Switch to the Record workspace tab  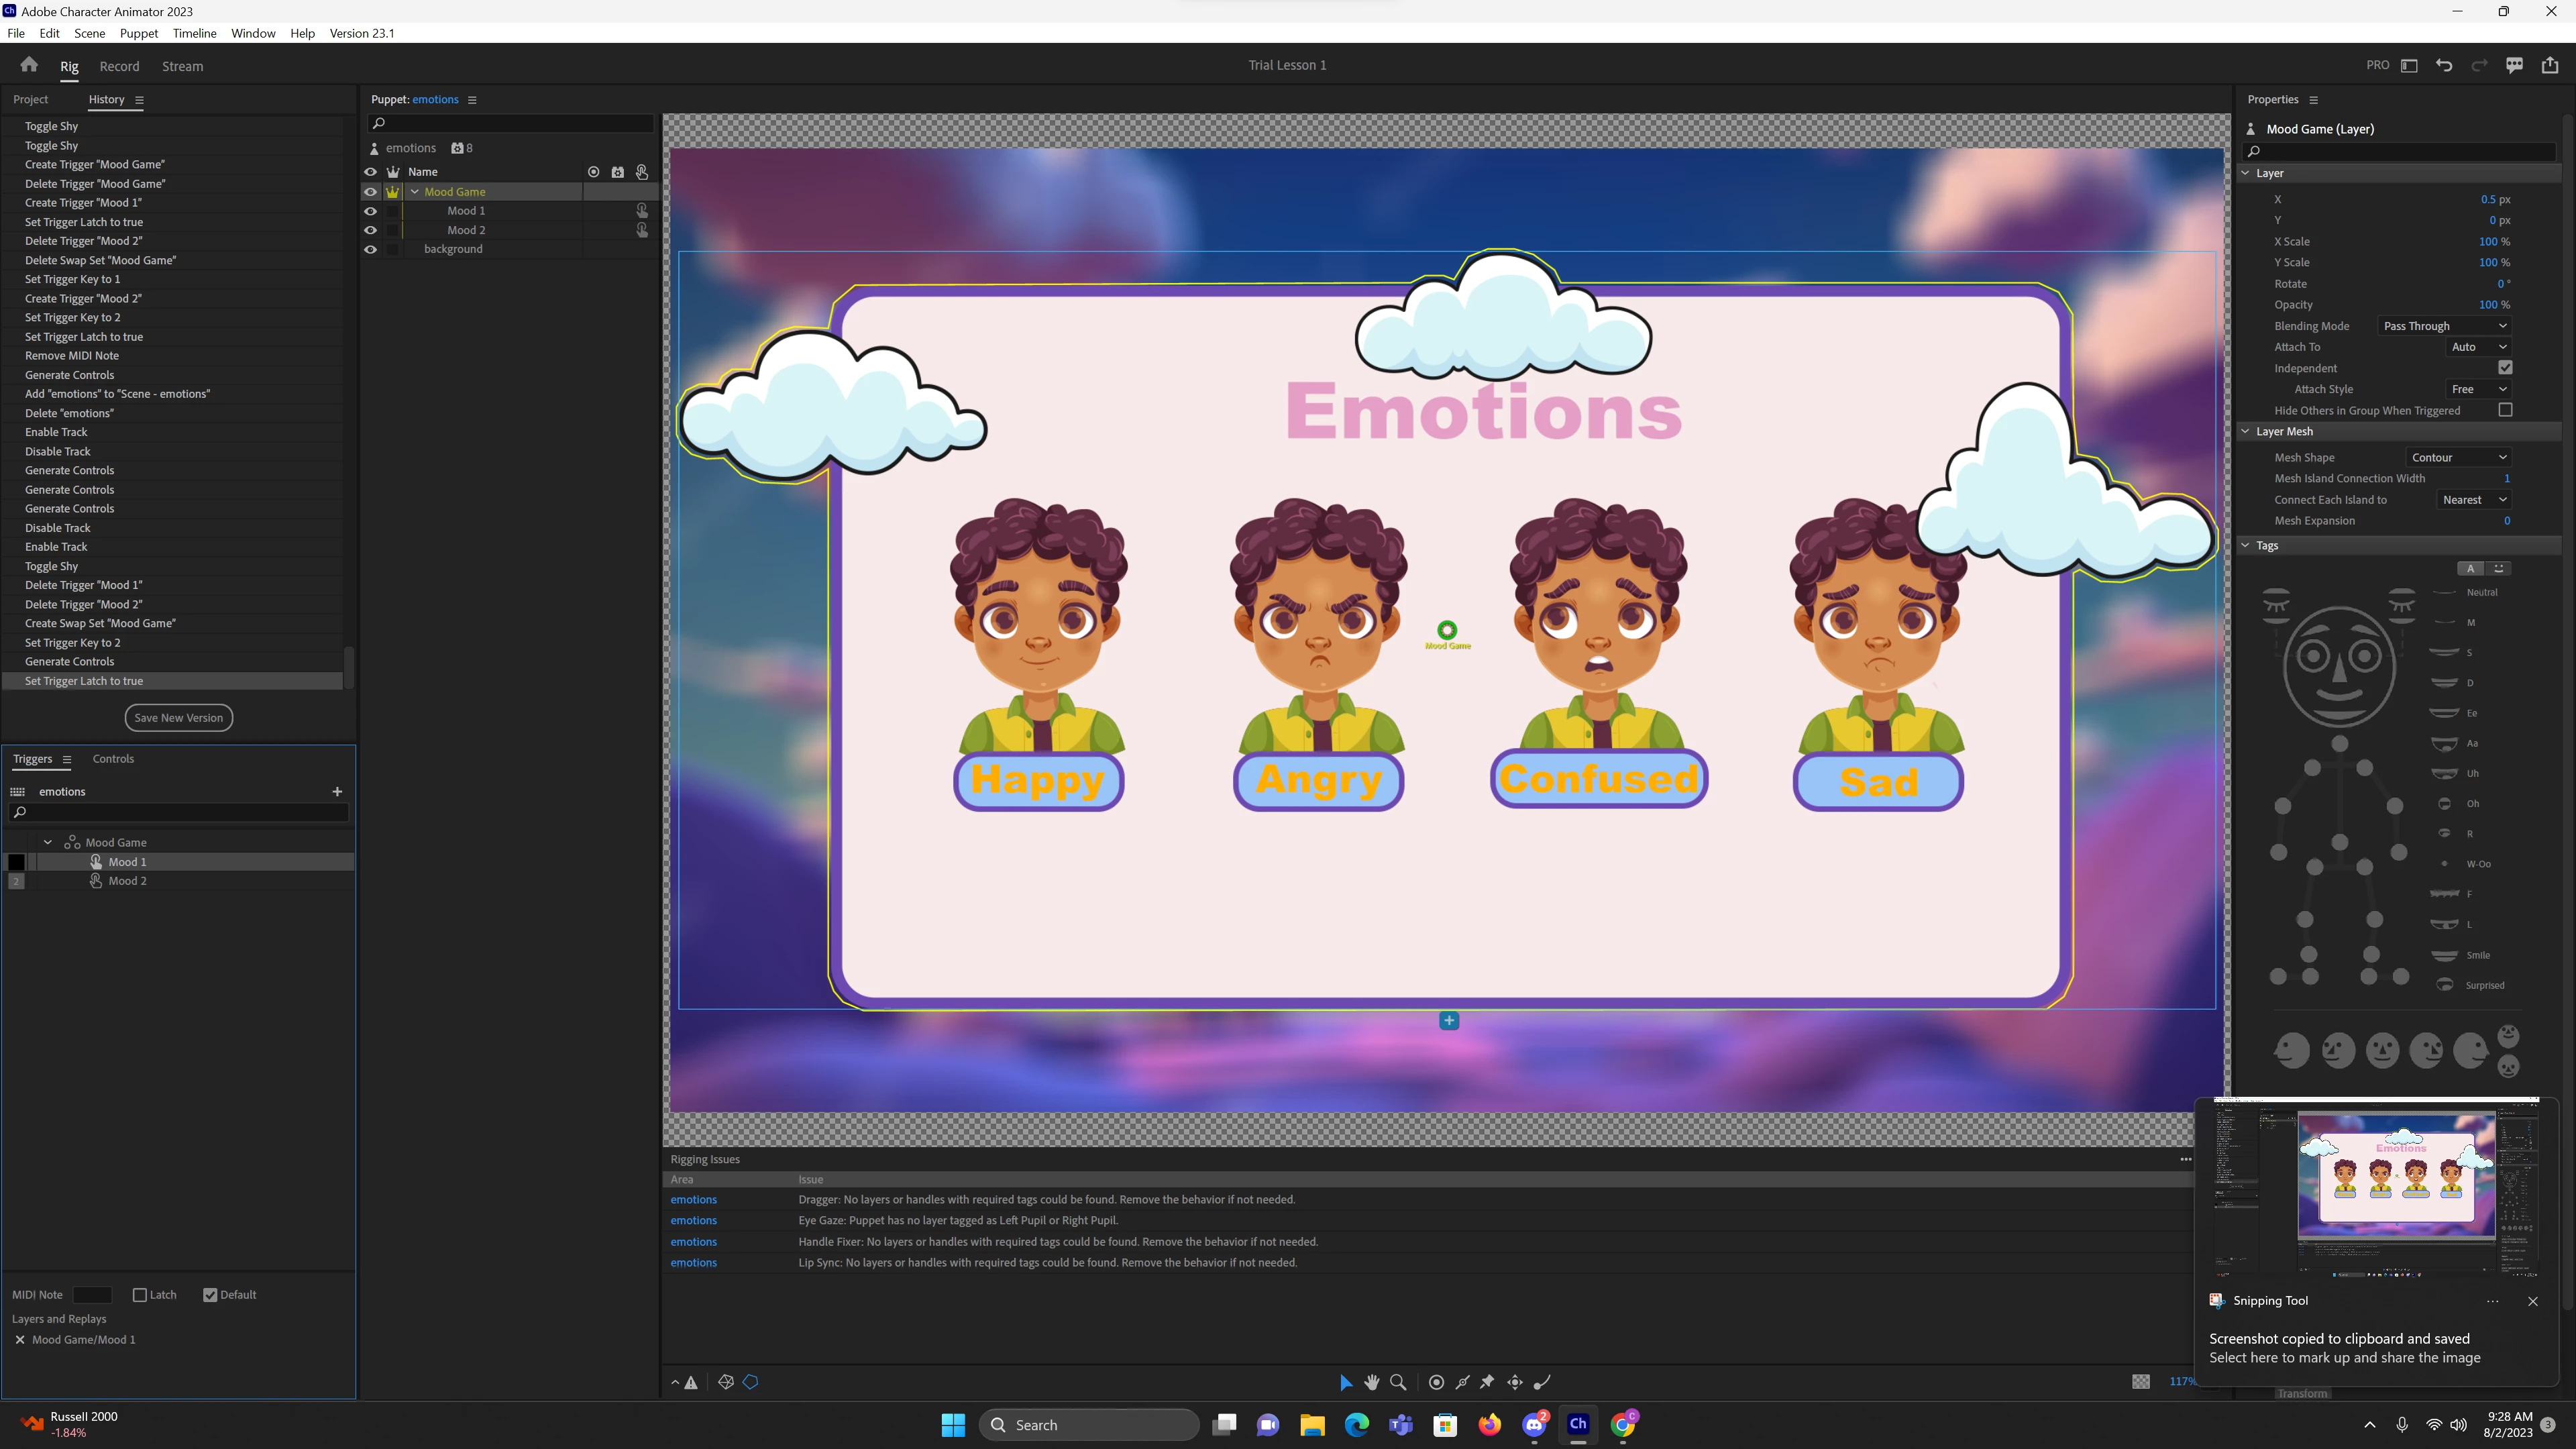tap(119, 66)
